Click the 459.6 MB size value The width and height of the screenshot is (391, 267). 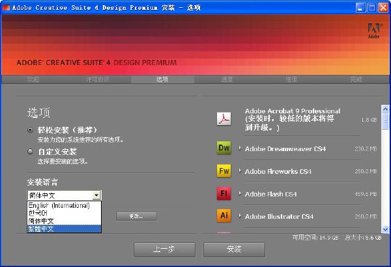pos(366,194)
